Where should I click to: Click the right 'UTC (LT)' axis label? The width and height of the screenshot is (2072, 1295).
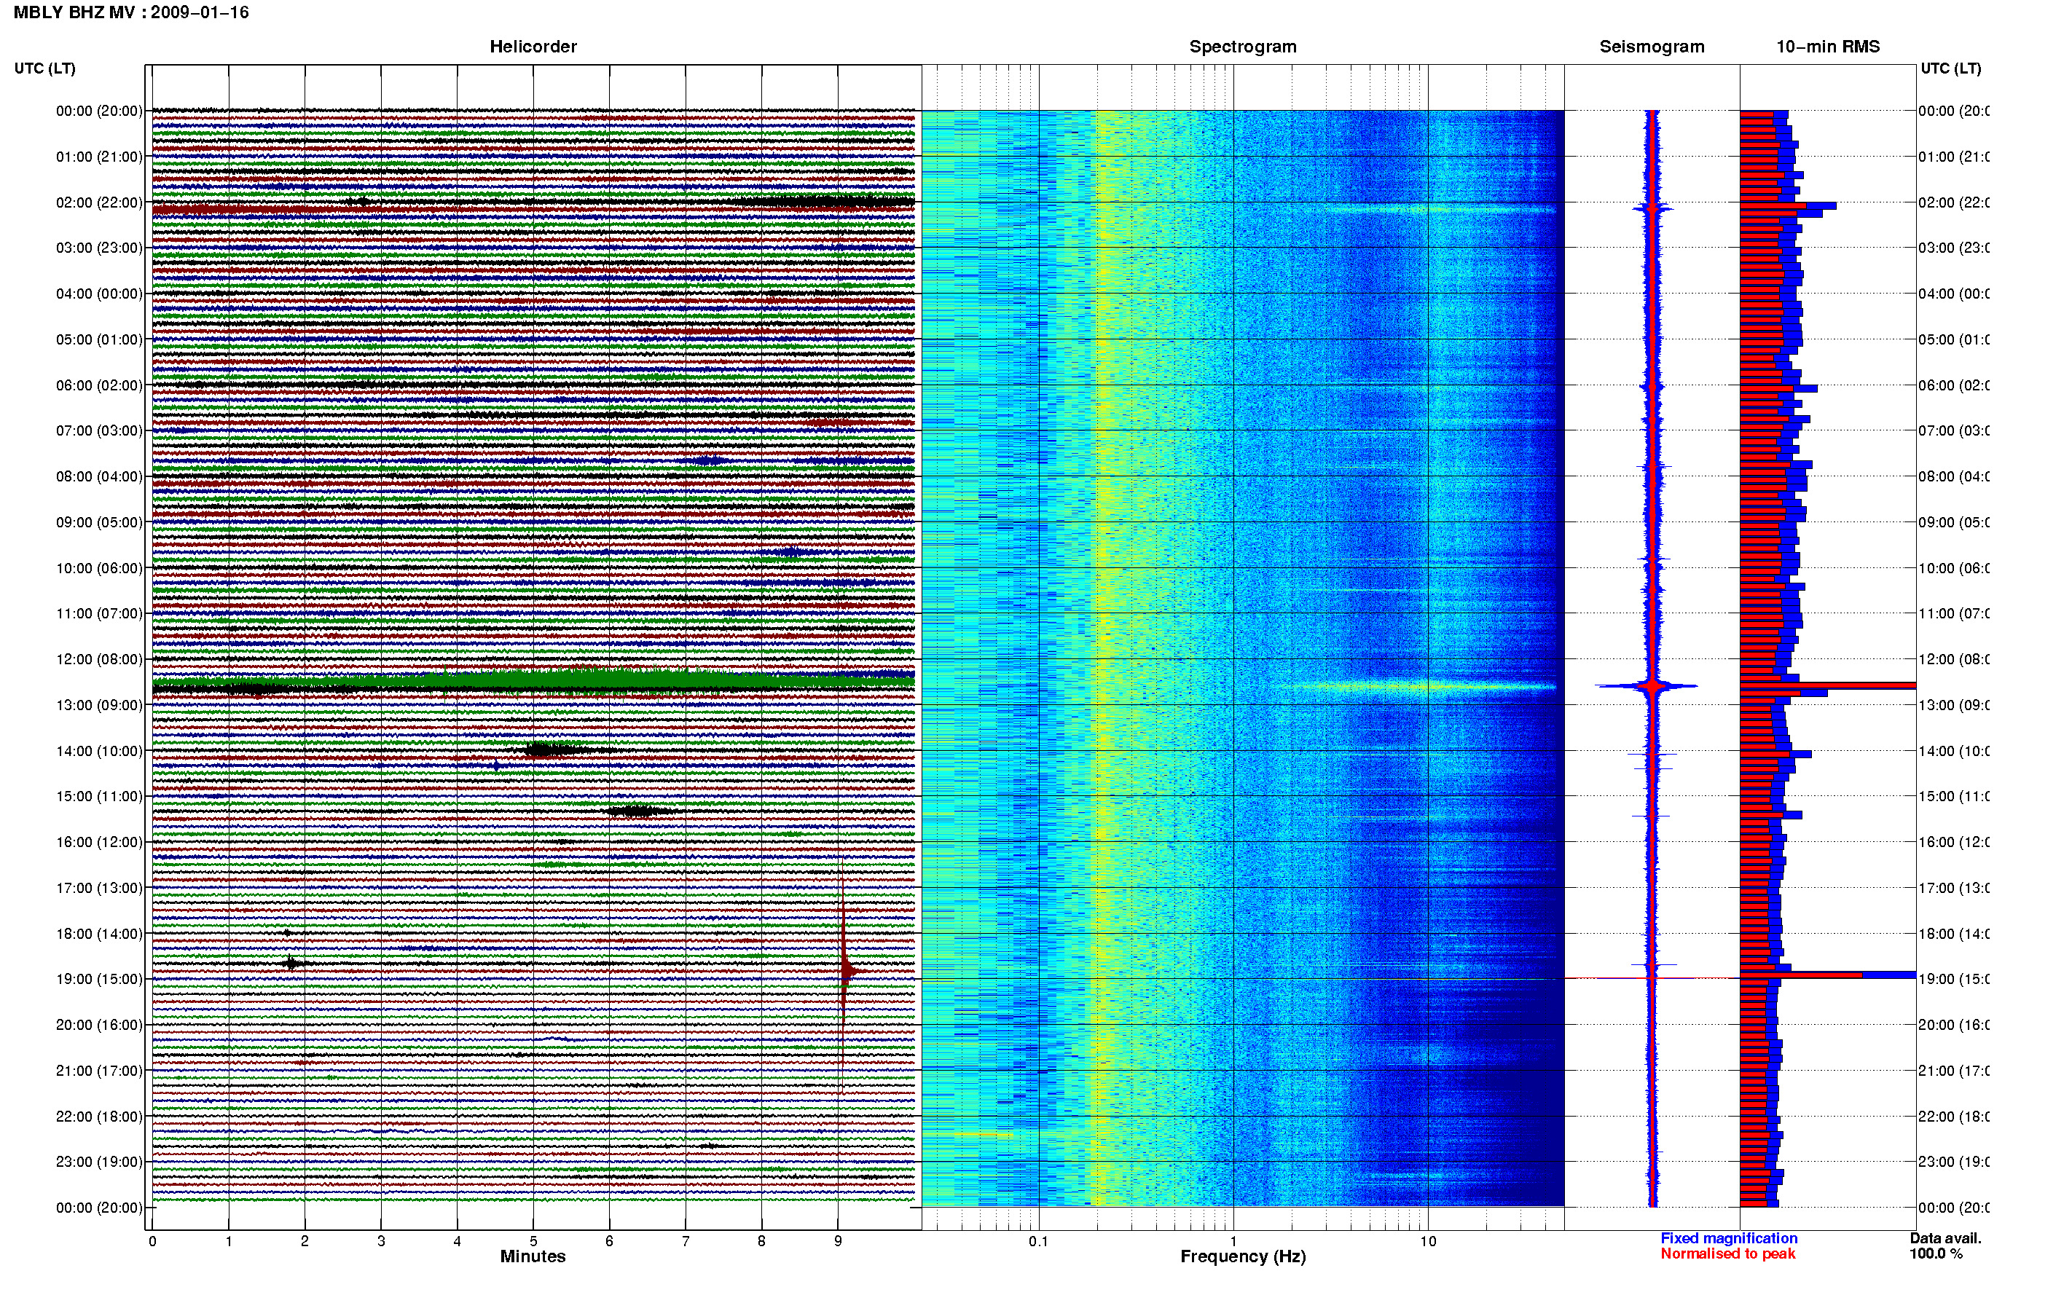tap(1950, 68)
